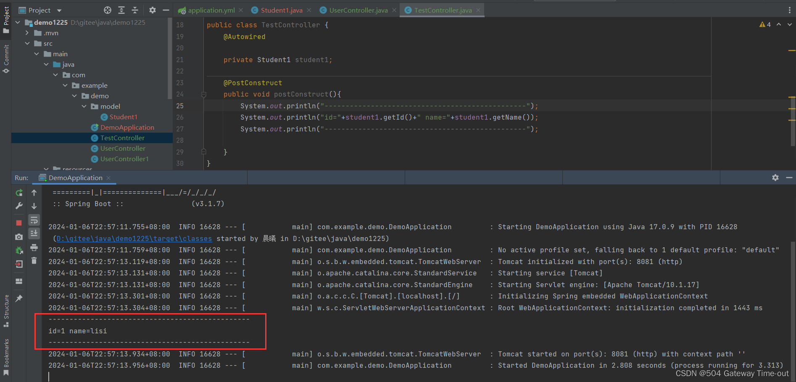Hide the Run tool window
This screenshot has height=382, width=796.
[789, 178]
